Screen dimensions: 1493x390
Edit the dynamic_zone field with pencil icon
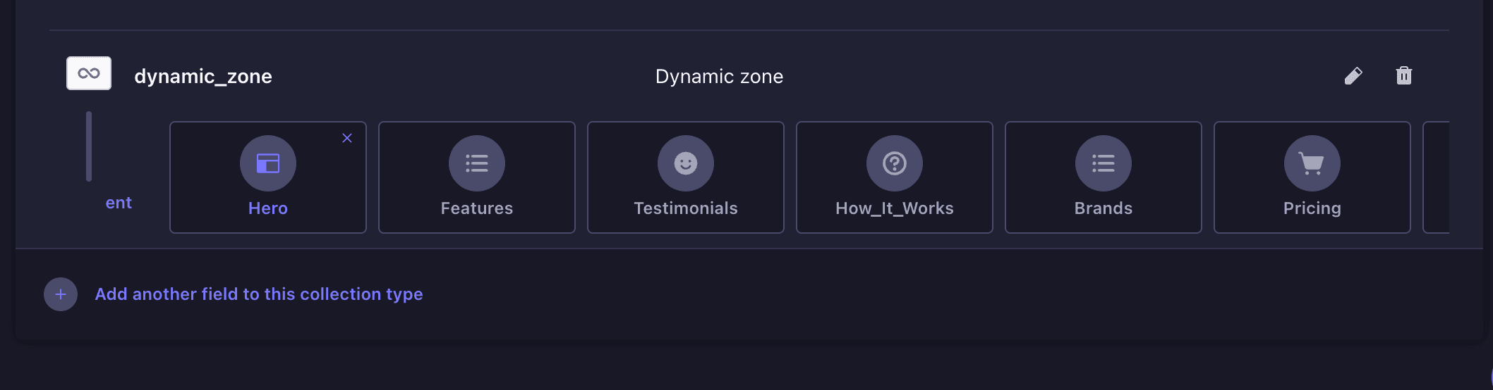click(x=1353, y=76)
